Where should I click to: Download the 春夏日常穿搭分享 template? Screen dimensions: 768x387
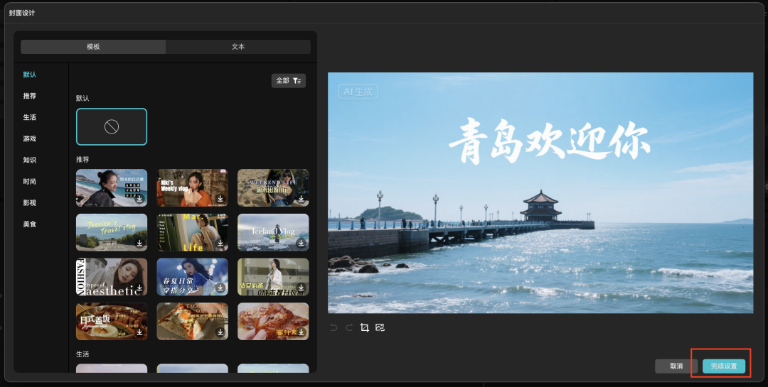[x=220, y=288]
